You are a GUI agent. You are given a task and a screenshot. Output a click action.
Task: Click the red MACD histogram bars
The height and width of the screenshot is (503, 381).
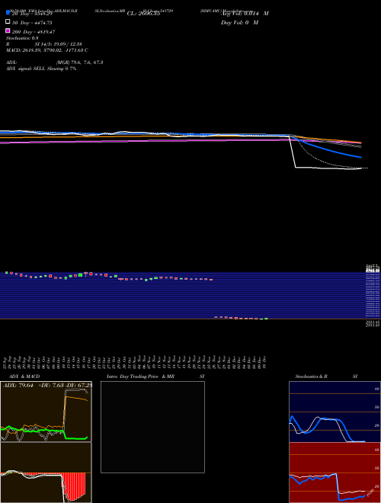pyautogui.click(x=75, y=486)
